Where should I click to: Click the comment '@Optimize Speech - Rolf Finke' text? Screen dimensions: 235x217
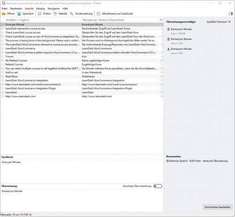pos(197,161)
